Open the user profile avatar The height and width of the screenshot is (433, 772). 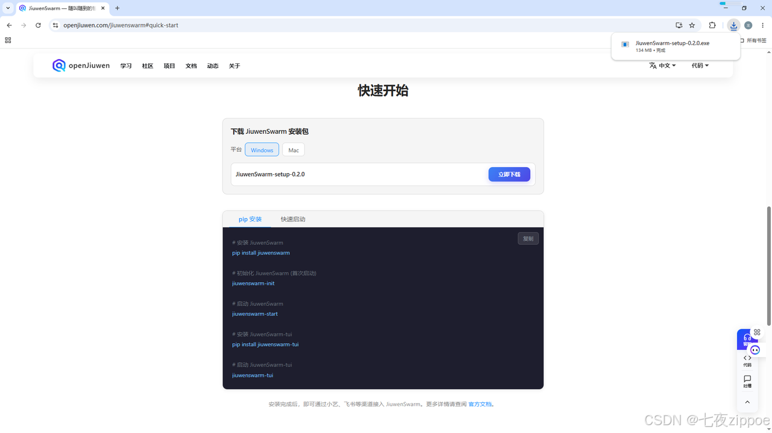click(748, 25)
